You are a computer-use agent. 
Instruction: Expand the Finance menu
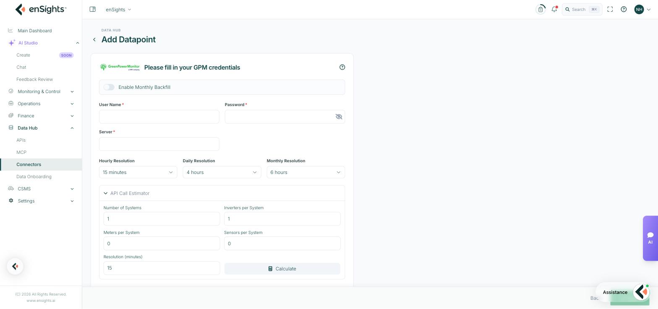click(41, 116)
